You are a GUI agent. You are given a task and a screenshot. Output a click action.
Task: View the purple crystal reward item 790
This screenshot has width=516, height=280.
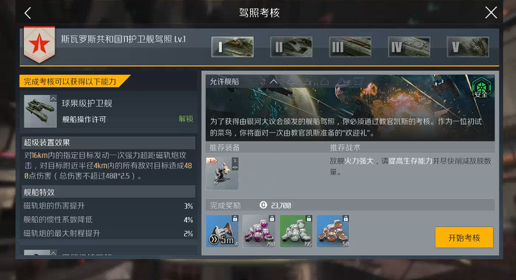click(x=259, y=231)
